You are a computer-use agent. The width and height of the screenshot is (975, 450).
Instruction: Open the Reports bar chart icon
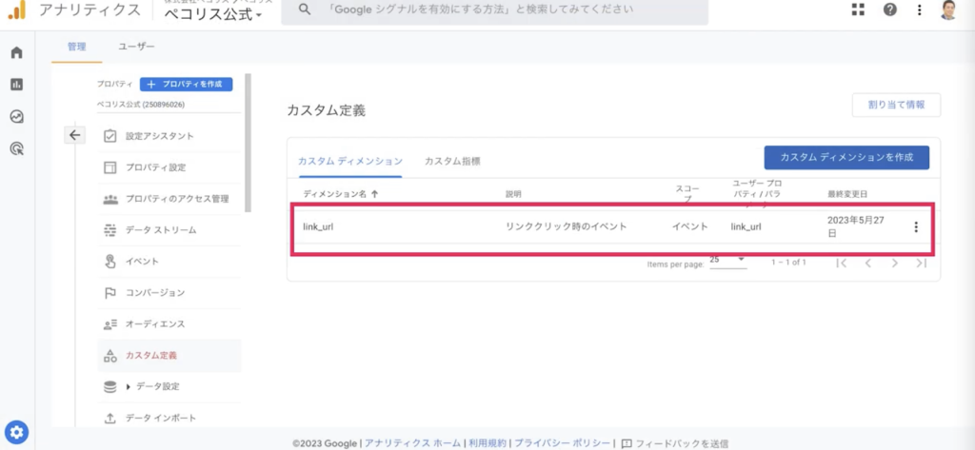[x=17, y=84]
